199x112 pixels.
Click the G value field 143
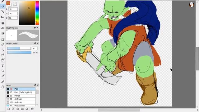13,13
